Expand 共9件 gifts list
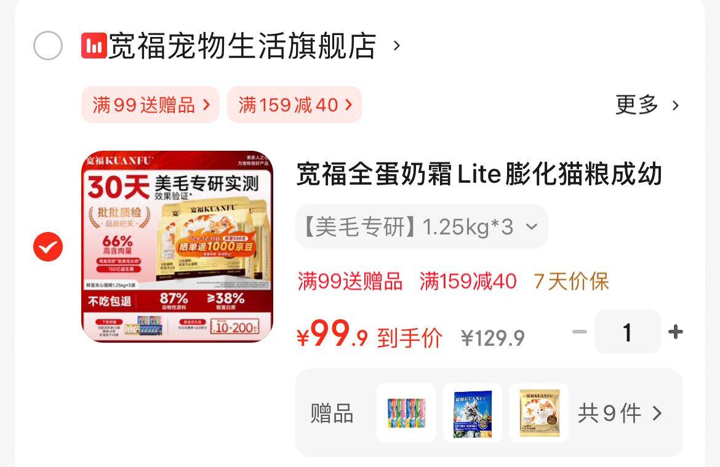This screenshot has width=720, height=467. 620,413
